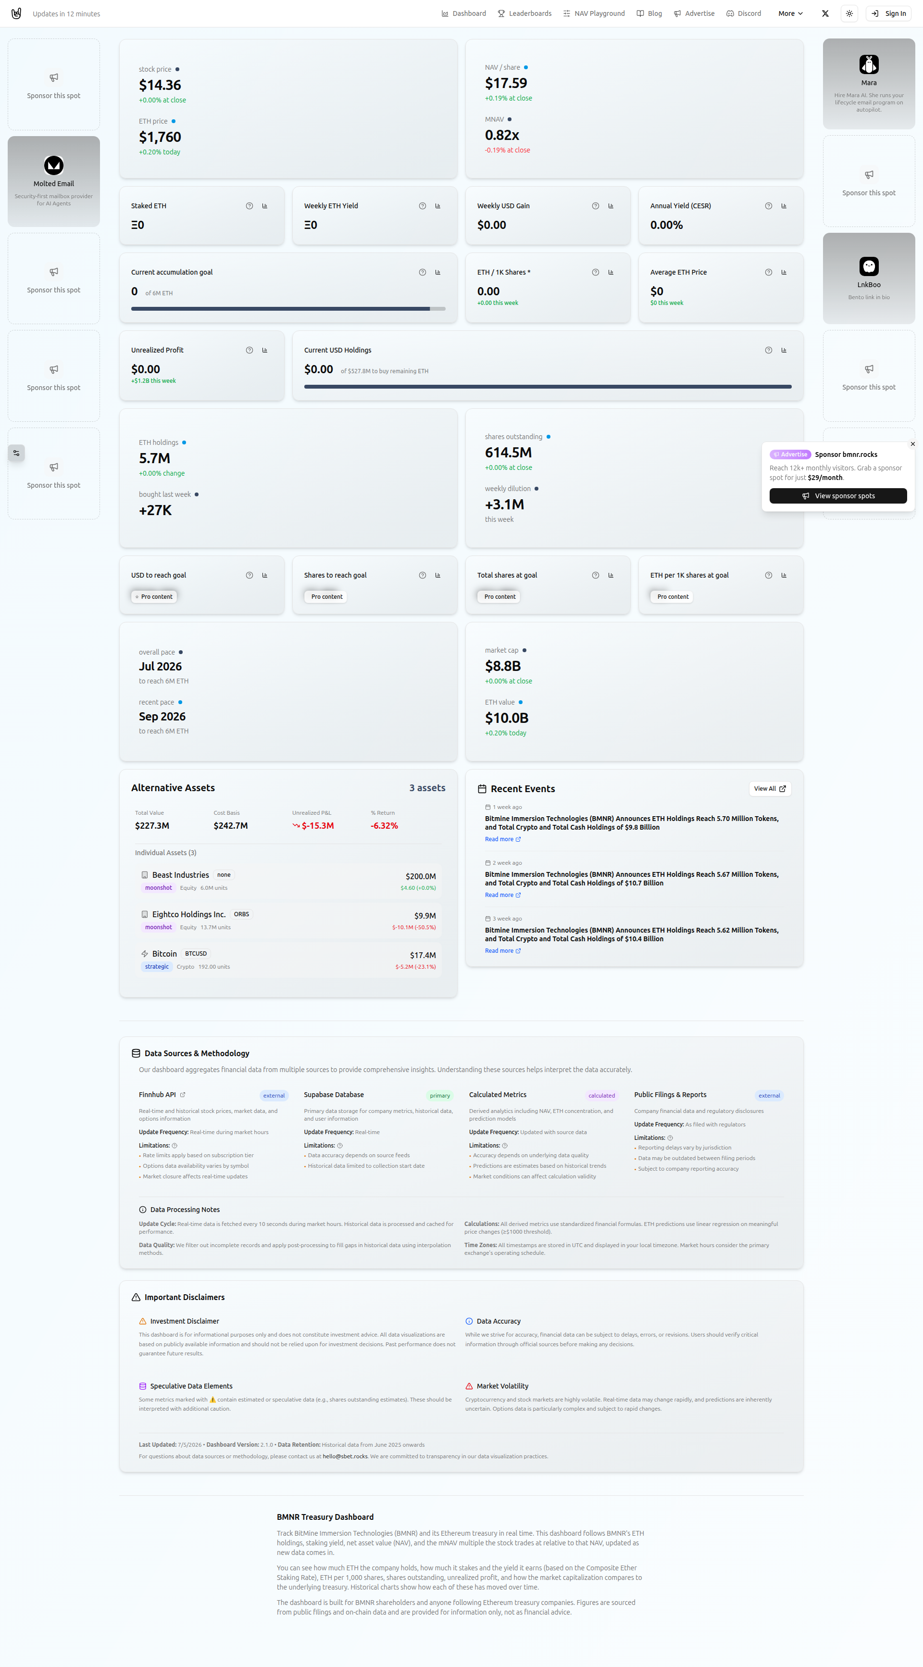
Task: Click the hello@sbet.rocks email link
Action: click(345, 1456)
